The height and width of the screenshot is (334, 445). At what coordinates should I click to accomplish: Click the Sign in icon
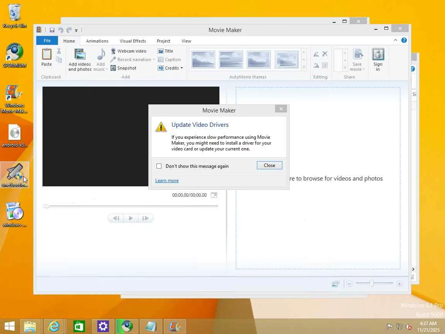coord(378,54)
